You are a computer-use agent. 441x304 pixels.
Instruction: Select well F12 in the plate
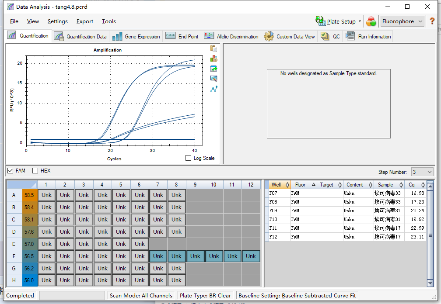251,256
